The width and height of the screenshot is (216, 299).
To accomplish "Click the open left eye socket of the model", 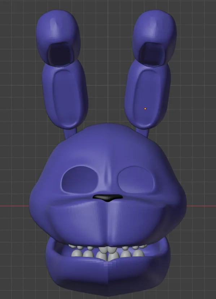I will (x=79, y=179).
